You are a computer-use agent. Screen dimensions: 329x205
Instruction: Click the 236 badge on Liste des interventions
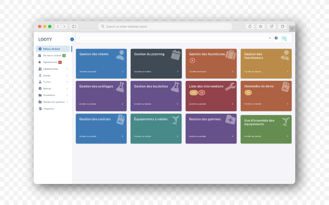tap(194, 93)
